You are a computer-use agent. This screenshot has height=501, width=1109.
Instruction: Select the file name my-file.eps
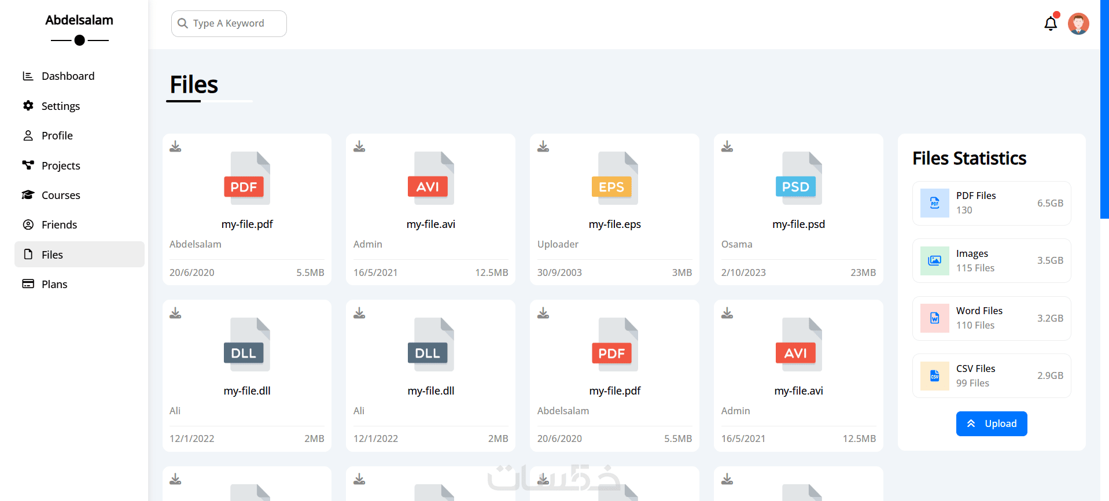(614, 224)
